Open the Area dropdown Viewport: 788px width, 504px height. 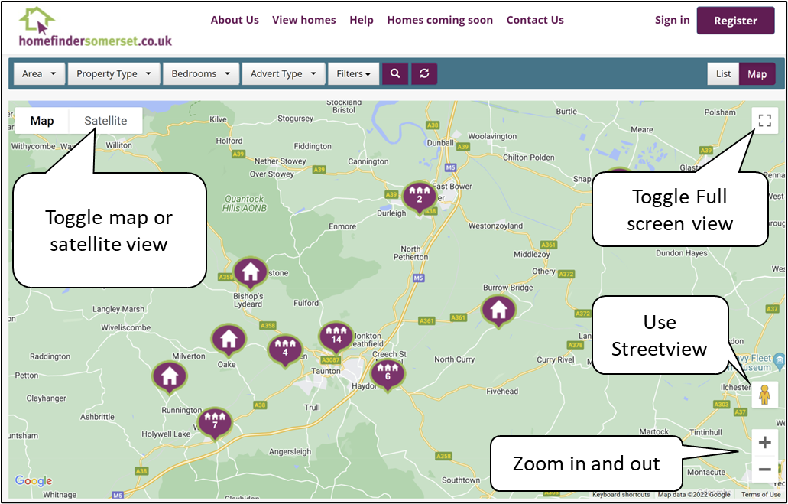pos(39,73)
